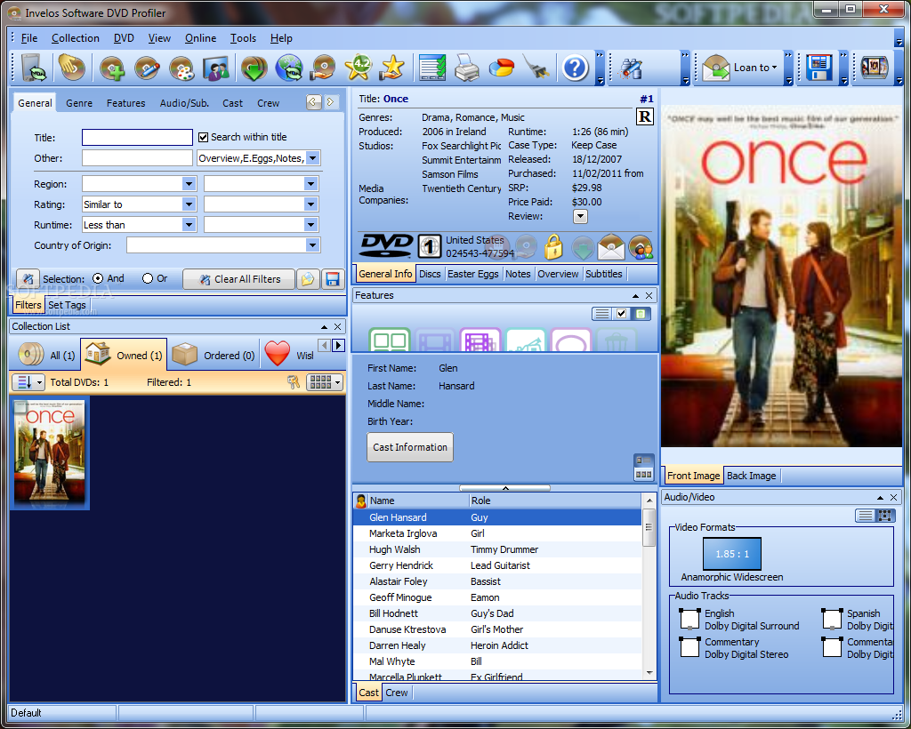Click the star held on hand icon
911x729 pixels.
392,68
